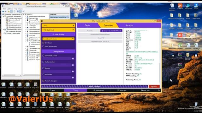Click Back arrow in Computer Management toolbar
This screenshot has width=202, height=113.
pyautogui.click(x=3, y=12)
